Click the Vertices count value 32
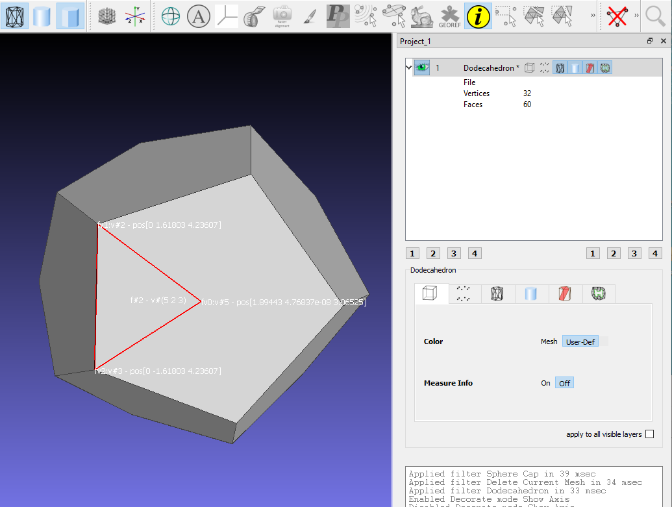The width and height of the screenshot is (672, 507). coord(527,93)
